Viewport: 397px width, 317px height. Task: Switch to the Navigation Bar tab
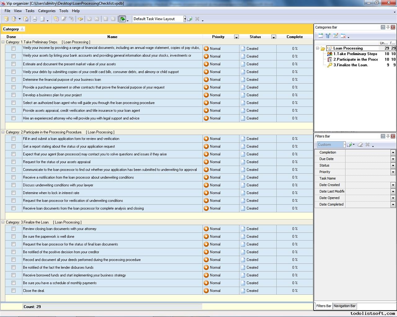344,306
